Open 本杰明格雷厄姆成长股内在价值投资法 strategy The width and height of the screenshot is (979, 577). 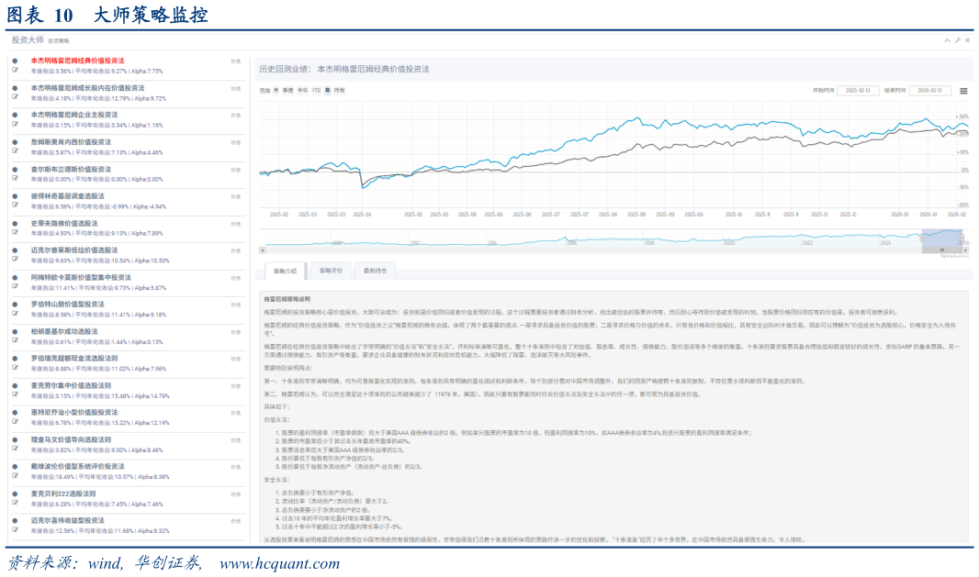(87, 88)
